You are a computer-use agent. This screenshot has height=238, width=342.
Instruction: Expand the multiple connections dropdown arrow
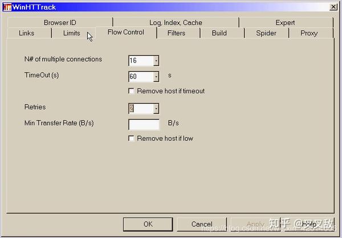(x=156, y=60)
